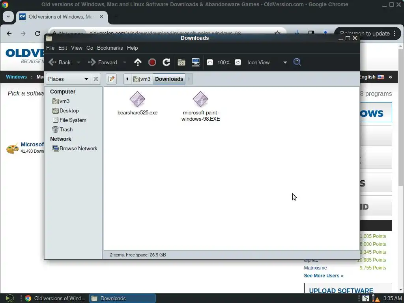Image resolution: width=404 pixels, height=303 pixels.
Task: Open the start menu icon in taskbar
Action: click(9, 298)
